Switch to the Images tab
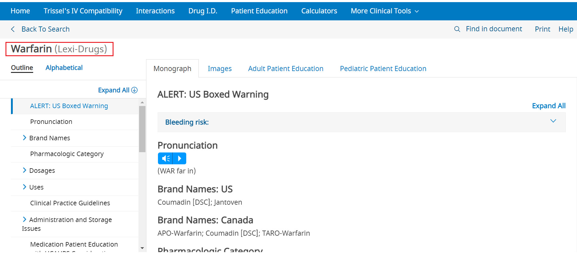This screenshot has height=253, width=577. [x=219, y=69]
